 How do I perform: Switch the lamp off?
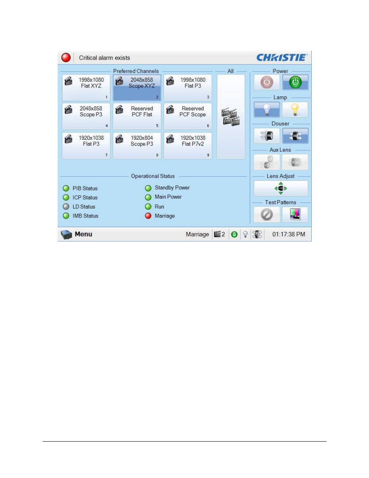pos(267,110)
